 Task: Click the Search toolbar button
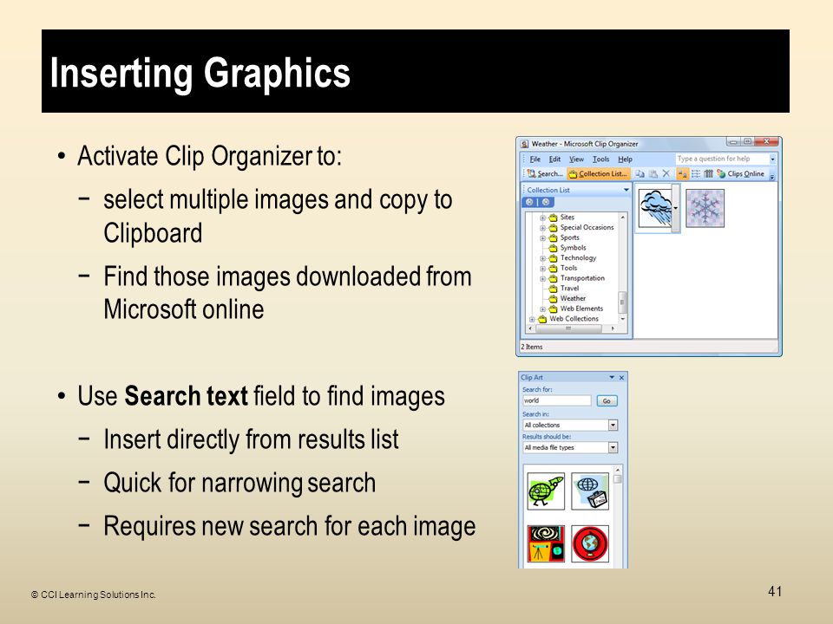(x=545, y=173)
